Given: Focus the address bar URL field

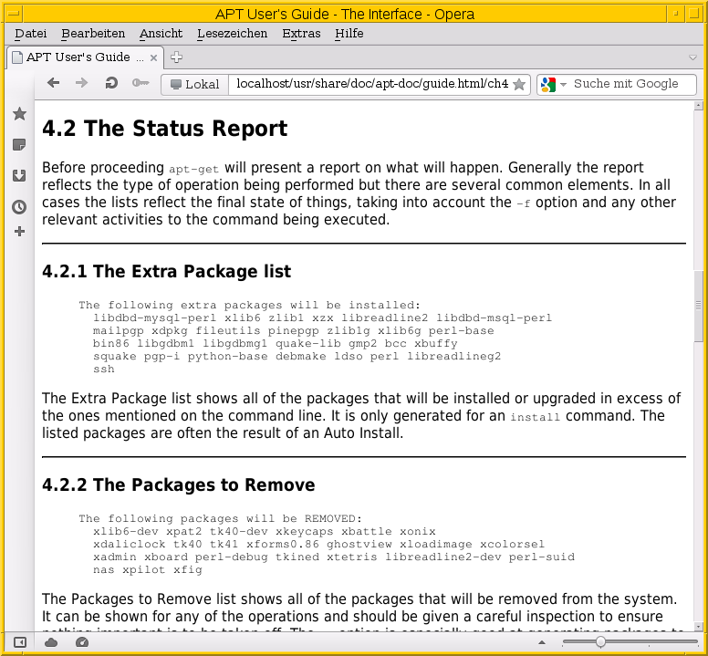Looking at the screenshot, I should 372,84.
